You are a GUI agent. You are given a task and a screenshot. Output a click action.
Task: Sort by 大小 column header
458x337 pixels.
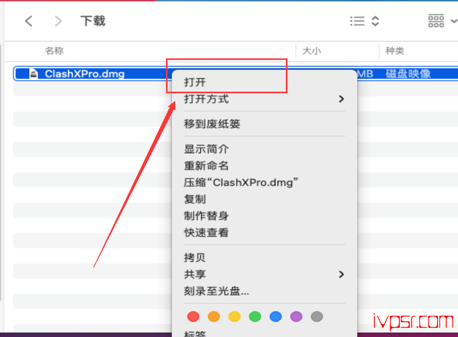tap(311, 51)
